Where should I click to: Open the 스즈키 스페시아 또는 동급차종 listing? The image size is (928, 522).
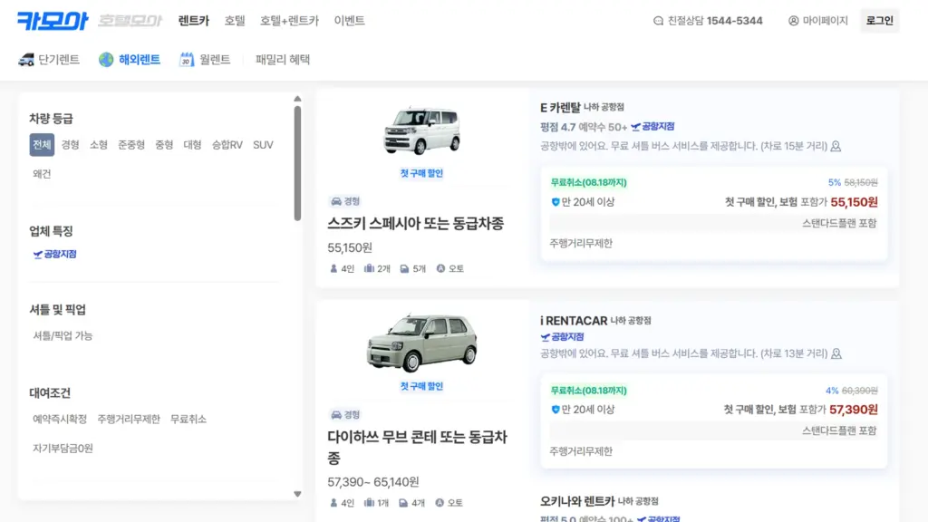pyautogui.click(x=415, y=224)
